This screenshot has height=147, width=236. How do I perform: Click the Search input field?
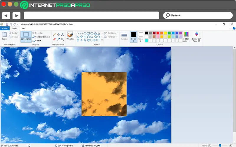click(198, 16)
